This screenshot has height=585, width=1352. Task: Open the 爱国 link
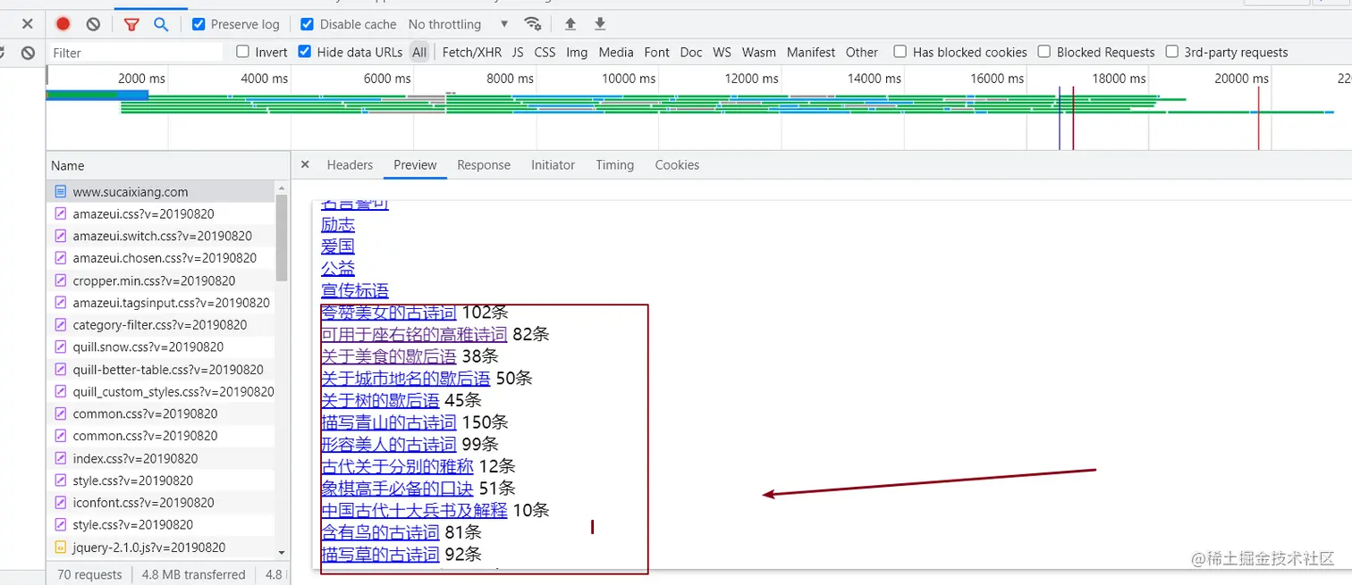(338, 247)
